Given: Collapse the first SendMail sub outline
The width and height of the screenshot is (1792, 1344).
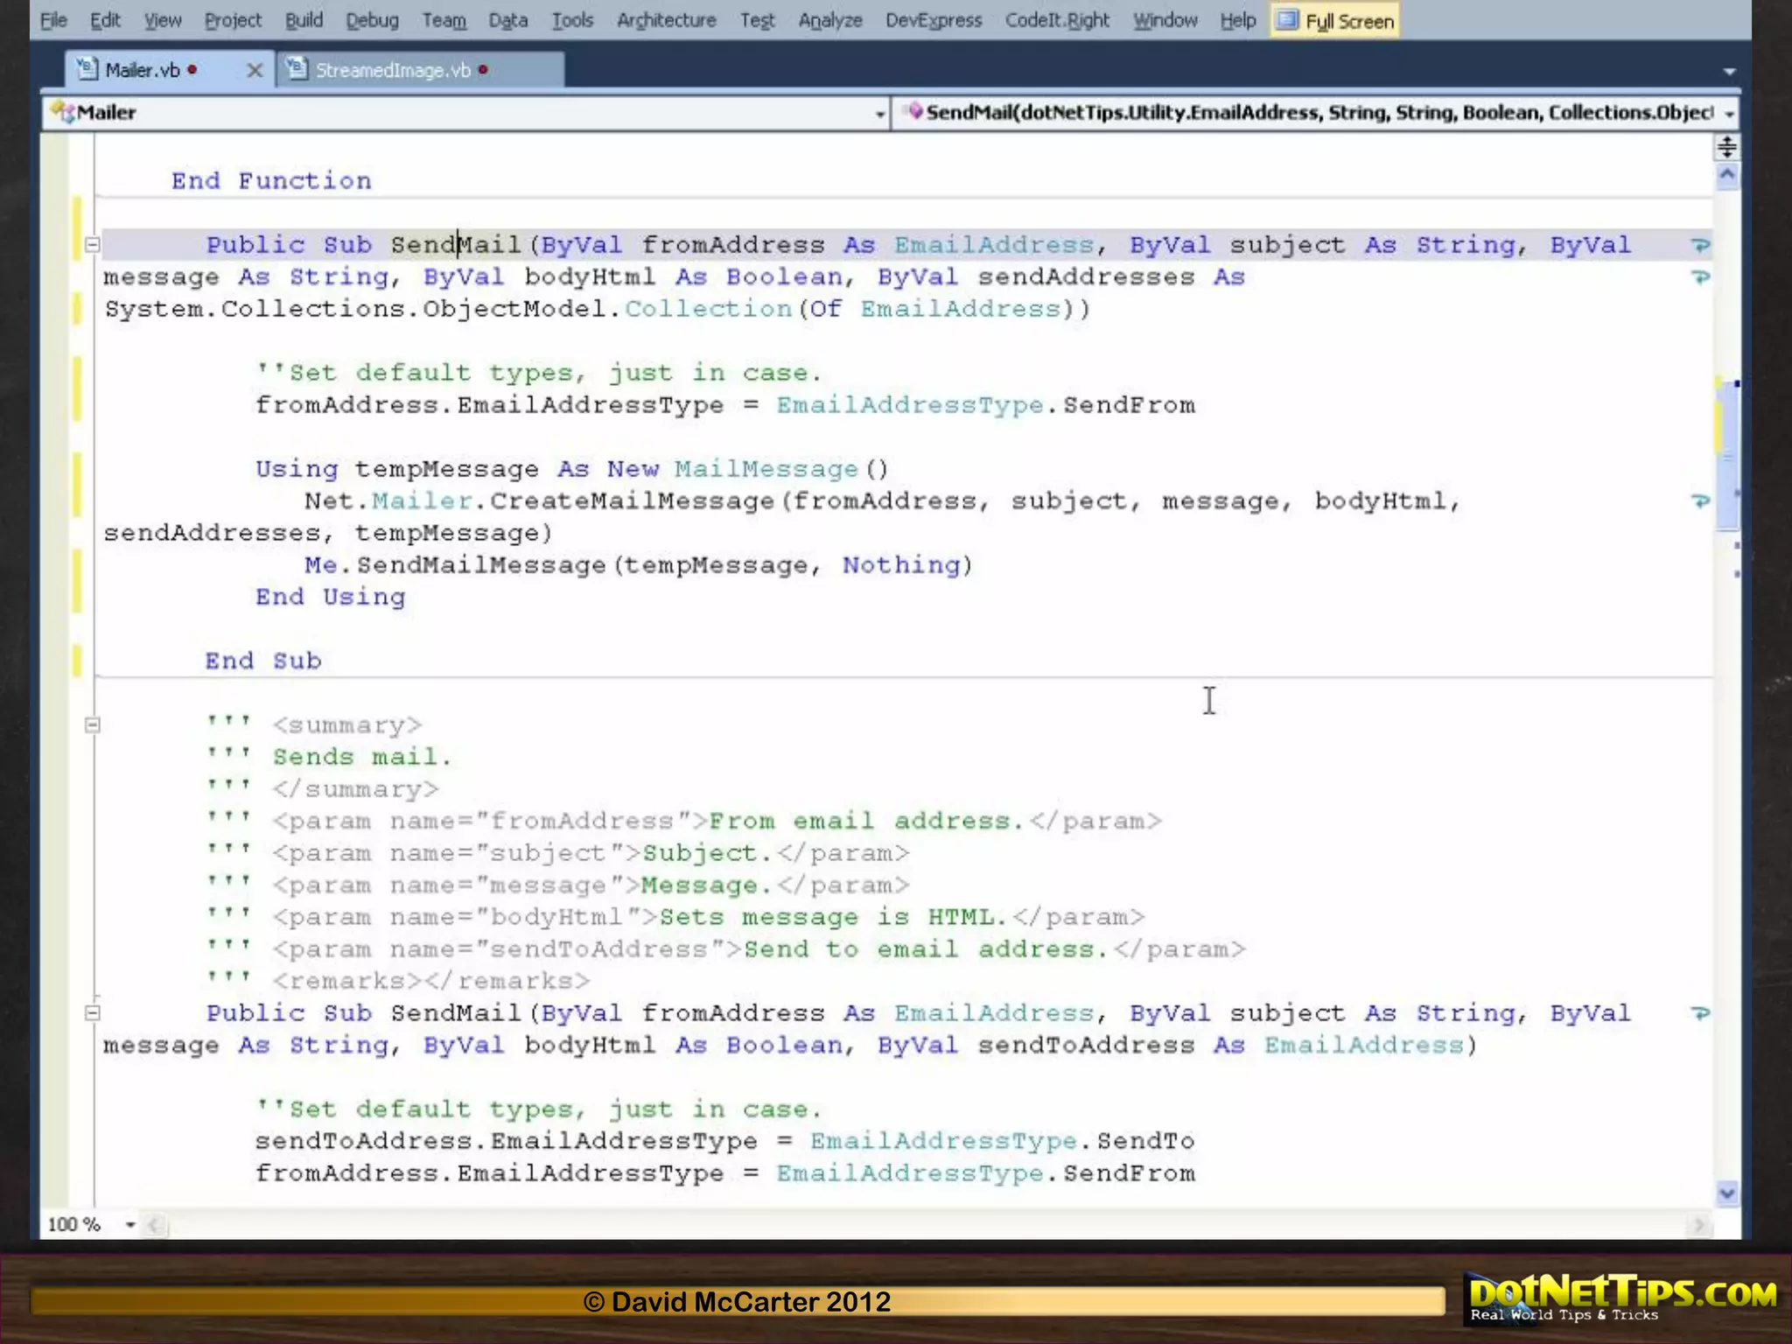Looking at the screenshot, I should coord(93,245).
